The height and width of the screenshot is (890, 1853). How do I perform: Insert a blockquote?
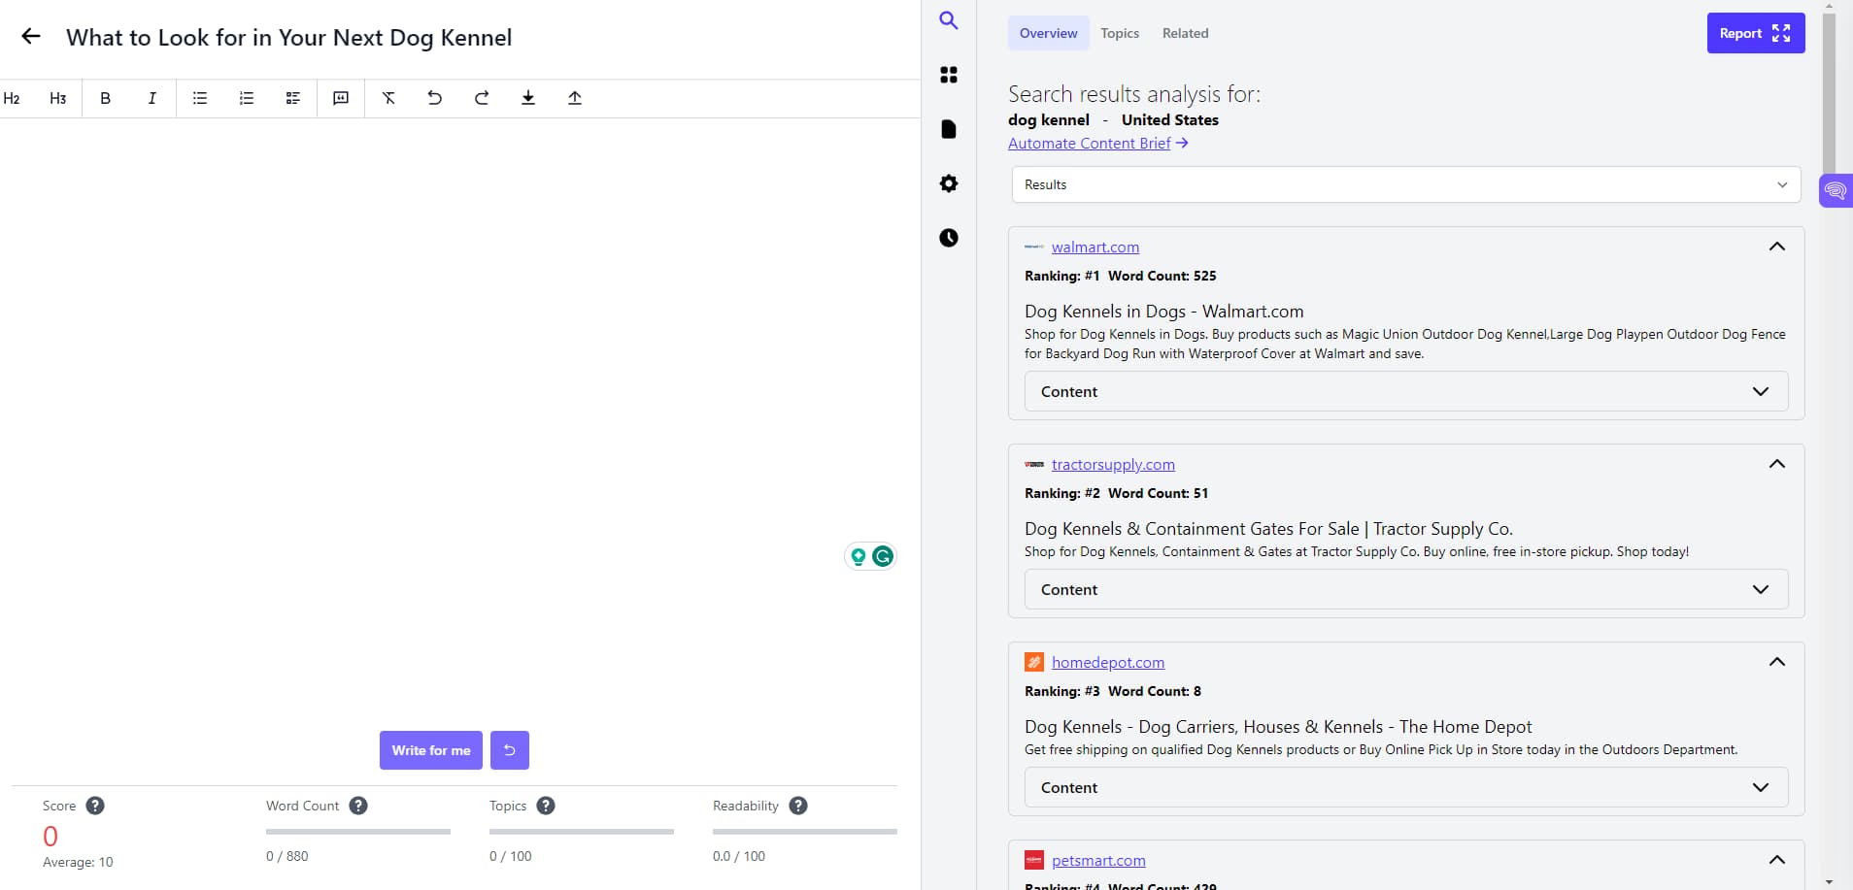[x=341, y=98]
